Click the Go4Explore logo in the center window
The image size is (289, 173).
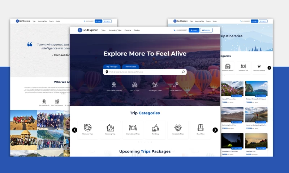tap(88, 30)
